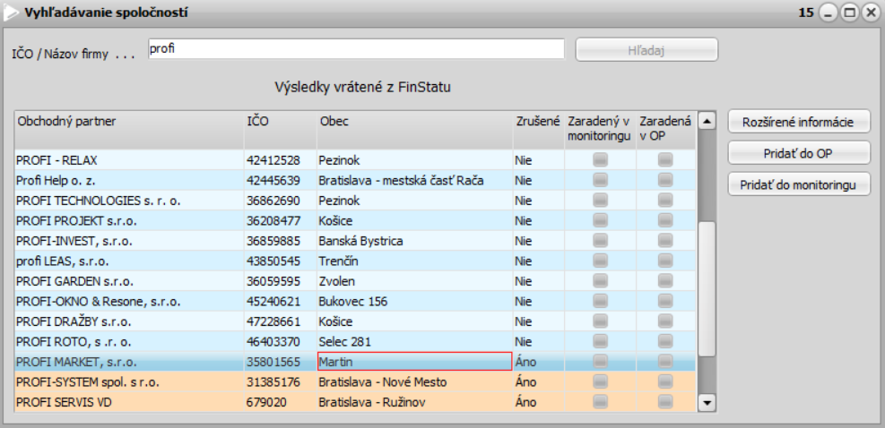Image resolution: width=885 pixels, height=428 pixels.
Task: Click the app logo icon in title bar
Action: (11, 13)
